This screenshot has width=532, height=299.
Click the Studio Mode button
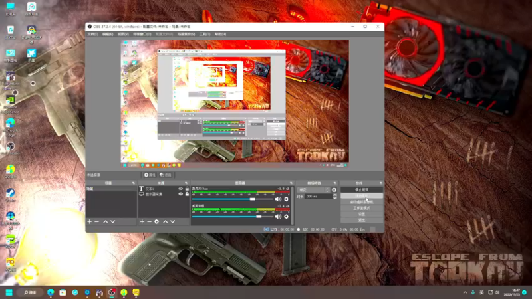[362, 208]
